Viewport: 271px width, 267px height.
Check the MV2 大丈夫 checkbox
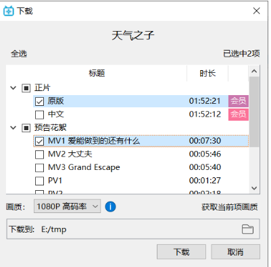[x=39, y=154]
